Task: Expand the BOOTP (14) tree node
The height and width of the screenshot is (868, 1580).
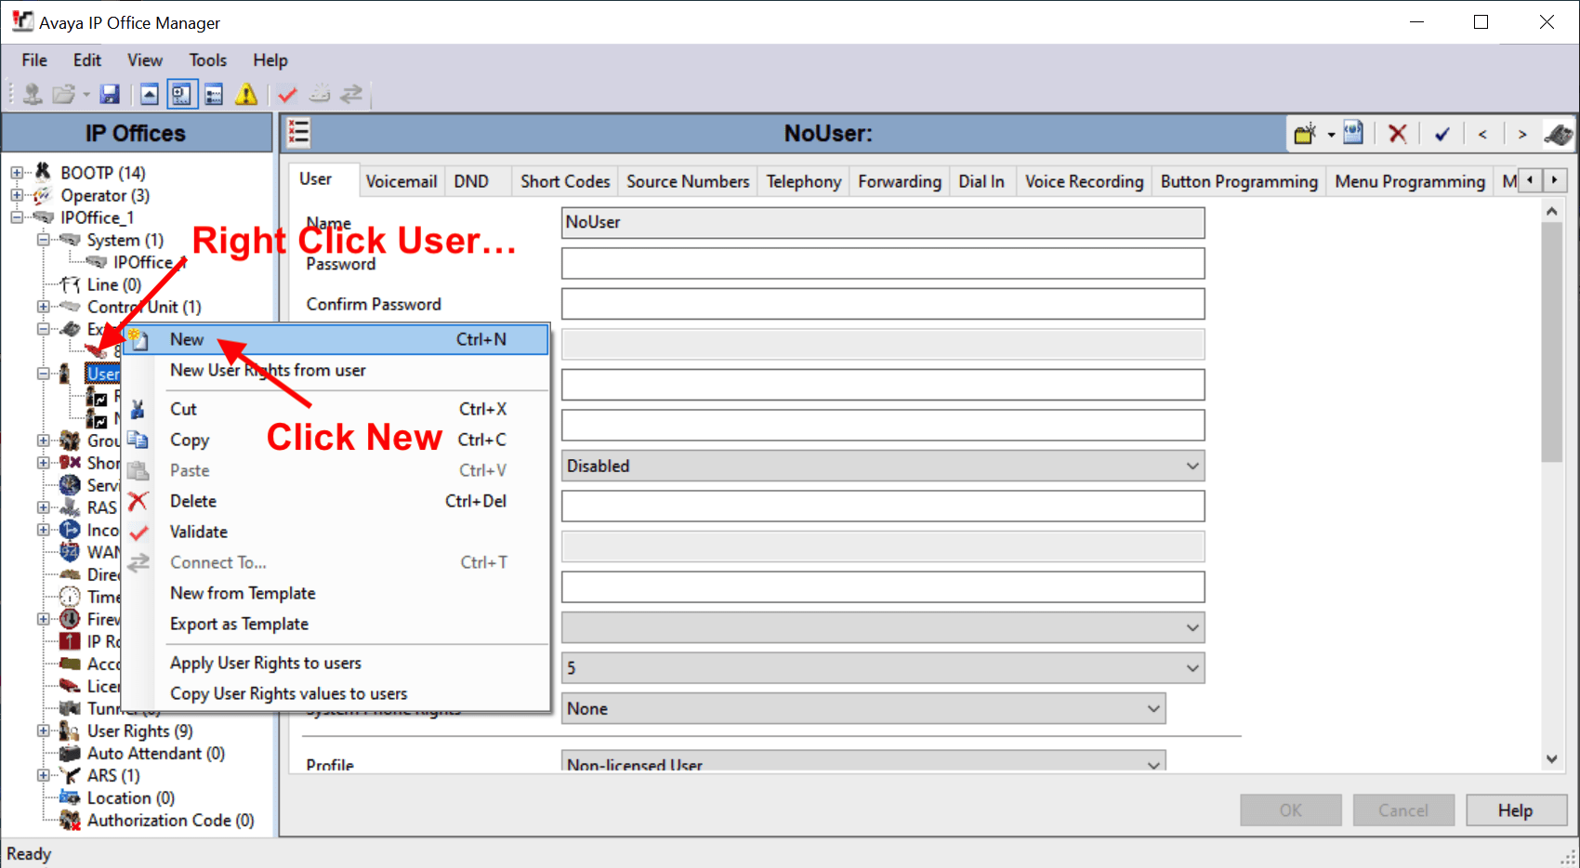Action: pos(17,173)
